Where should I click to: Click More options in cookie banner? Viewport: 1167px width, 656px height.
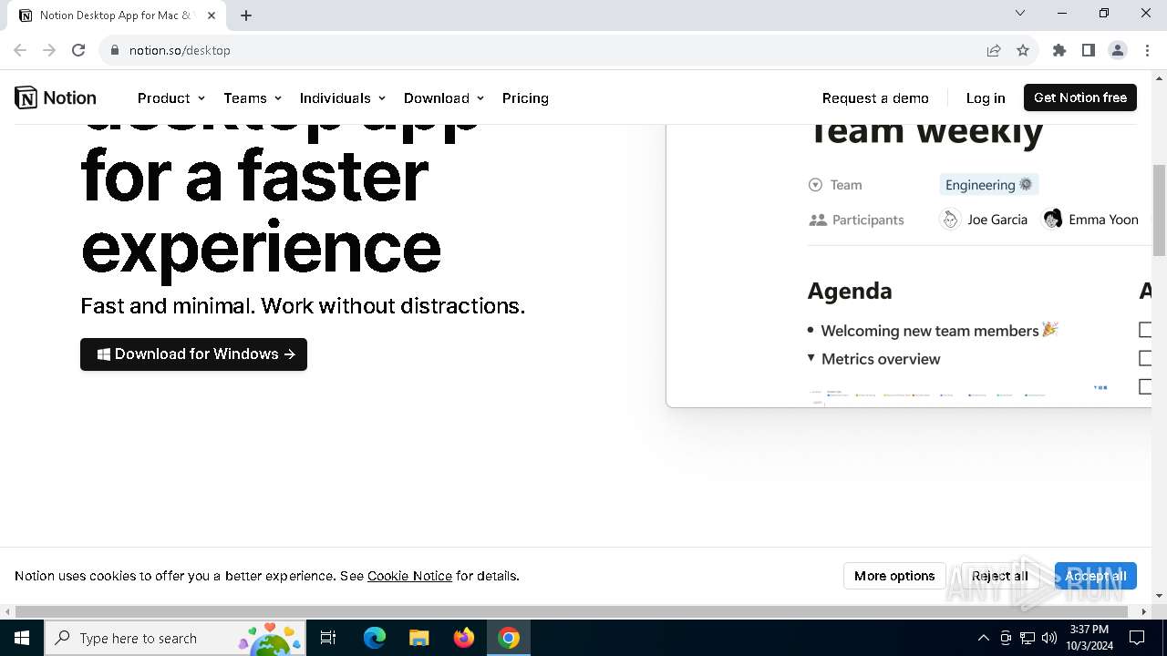click(x=894, y=576)
